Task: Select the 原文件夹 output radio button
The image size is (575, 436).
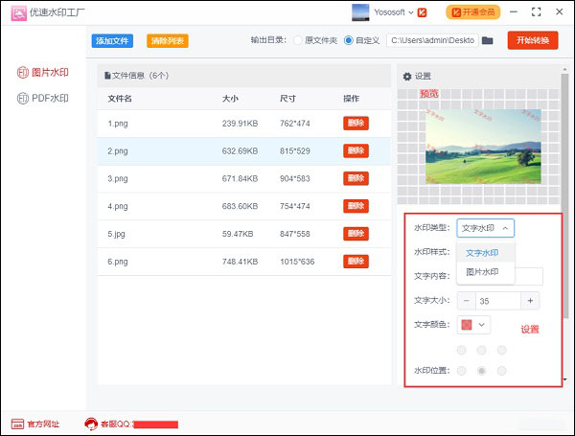Action: pos(298,40)
